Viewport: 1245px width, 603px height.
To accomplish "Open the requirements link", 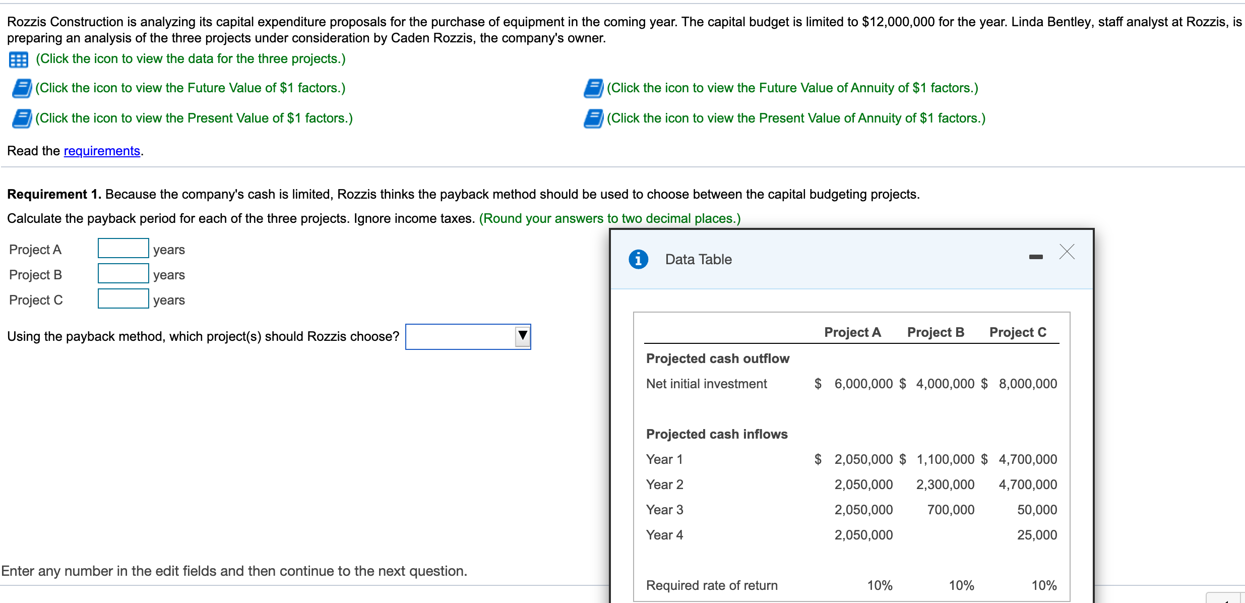I will tap(102, 151).
